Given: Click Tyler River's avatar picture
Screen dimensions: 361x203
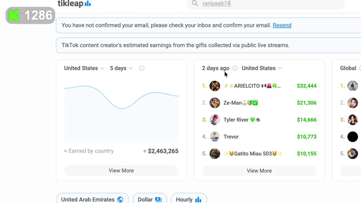Looking at the screenshot, I should tap(215, 120).
